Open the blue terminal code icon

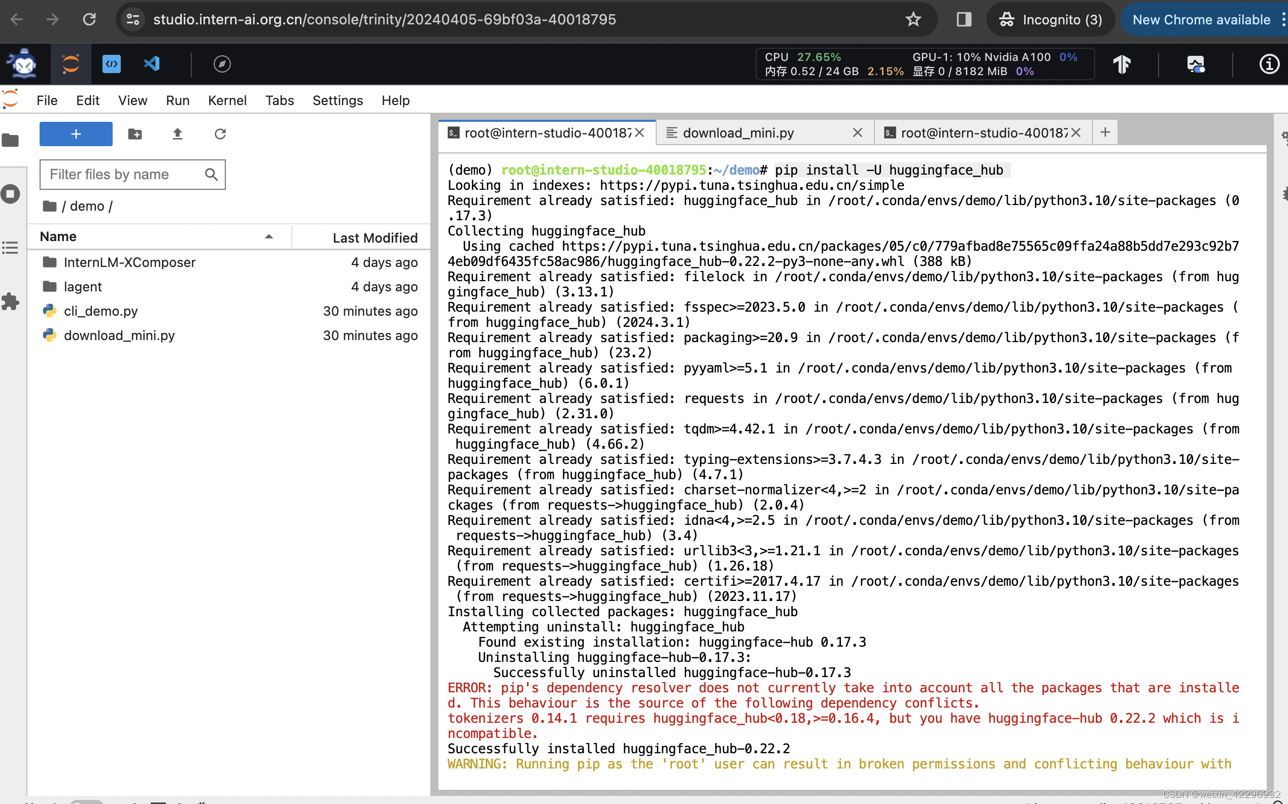point(111,64)
